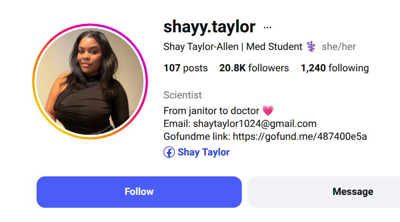The width and height of the screenshot is (400, 222).
Task: Click the Gofundme link URL text
Action: coord(300,136)
